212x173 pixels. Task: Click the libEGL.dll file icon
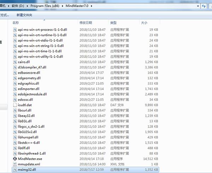pyautogui.click(x=15, y=121)
